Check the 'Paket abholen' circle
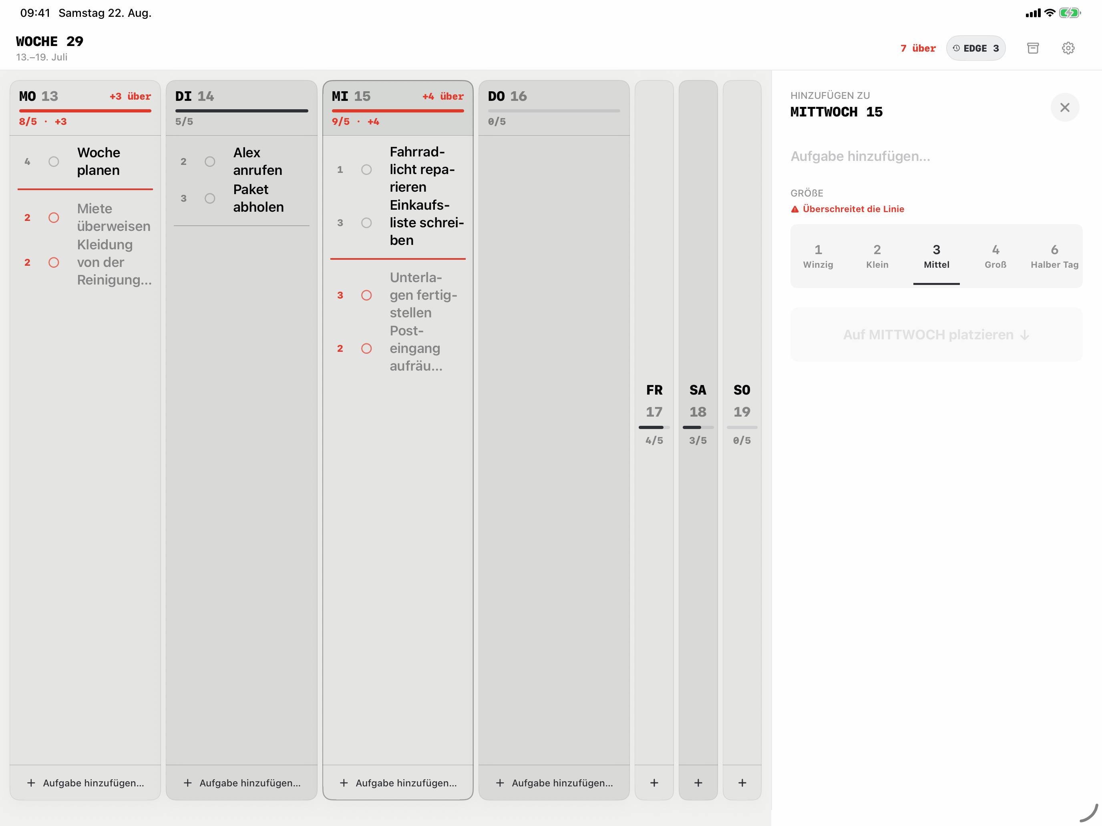 210,198
